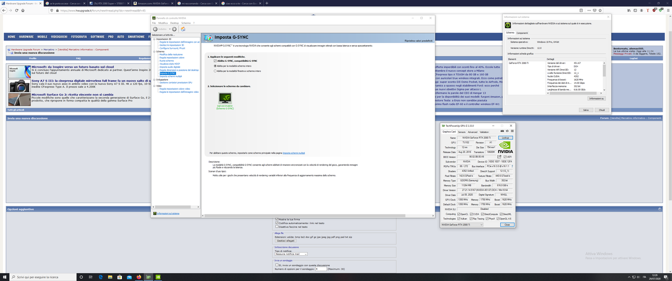The height and width of the screenshot is (281, 672).
Task: Select 'Regola impostazioni colore' tree item
Action: tap(172, 58)
